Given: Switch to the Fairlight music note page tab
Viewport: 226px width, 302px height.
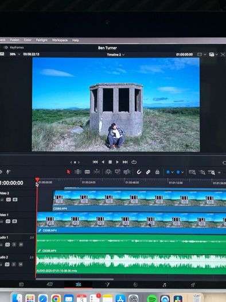Looking at the screenshot, I should click(x=165, y=285).
